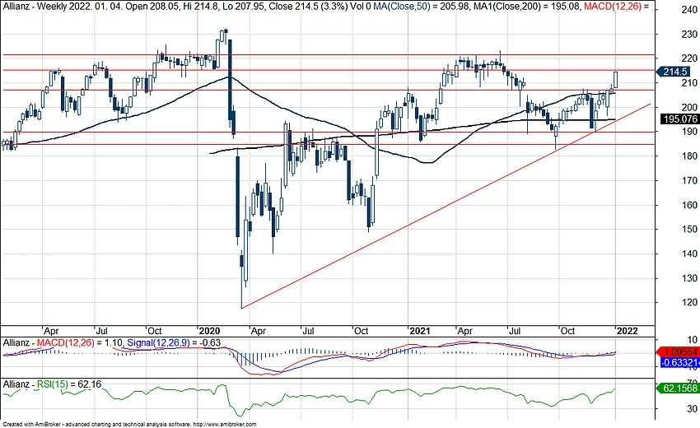Select the MA(Close,50) = 205.98 legend text
Viewport: 700px width, 428px height.
pyautogui.click(x=421, y=7)
